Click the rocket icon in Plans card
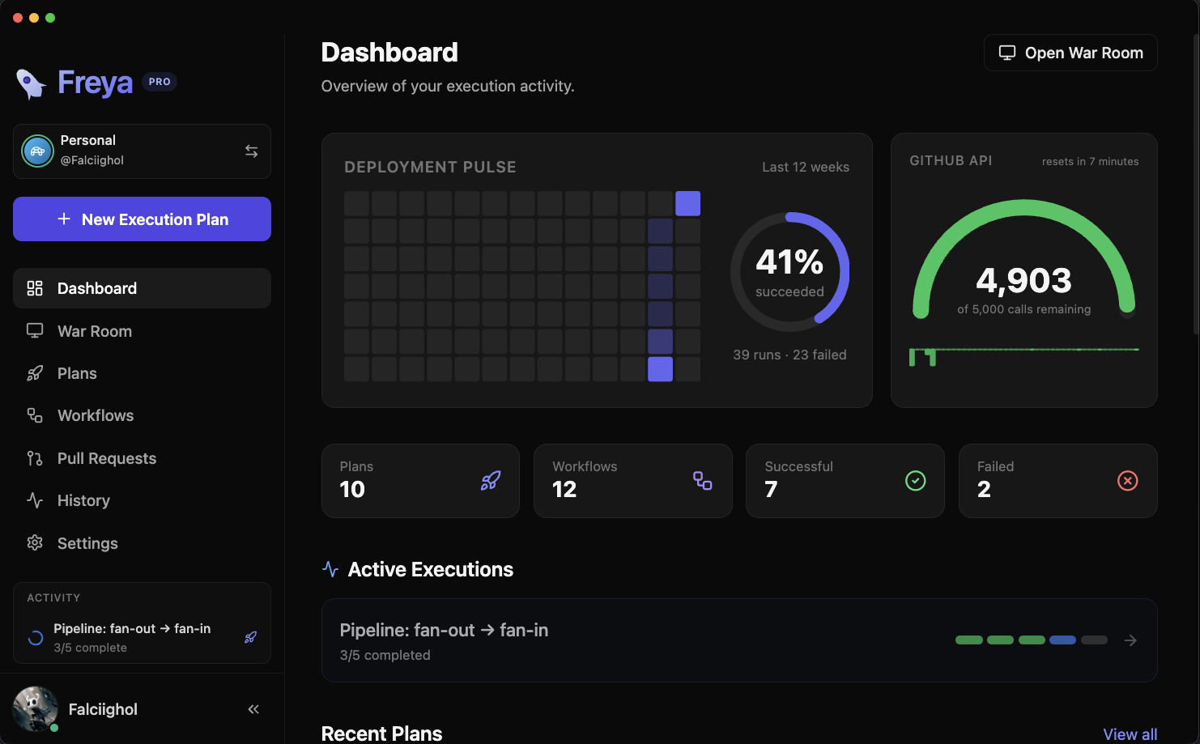This screenshot has width=1200, height=744. tap(491, 481)
